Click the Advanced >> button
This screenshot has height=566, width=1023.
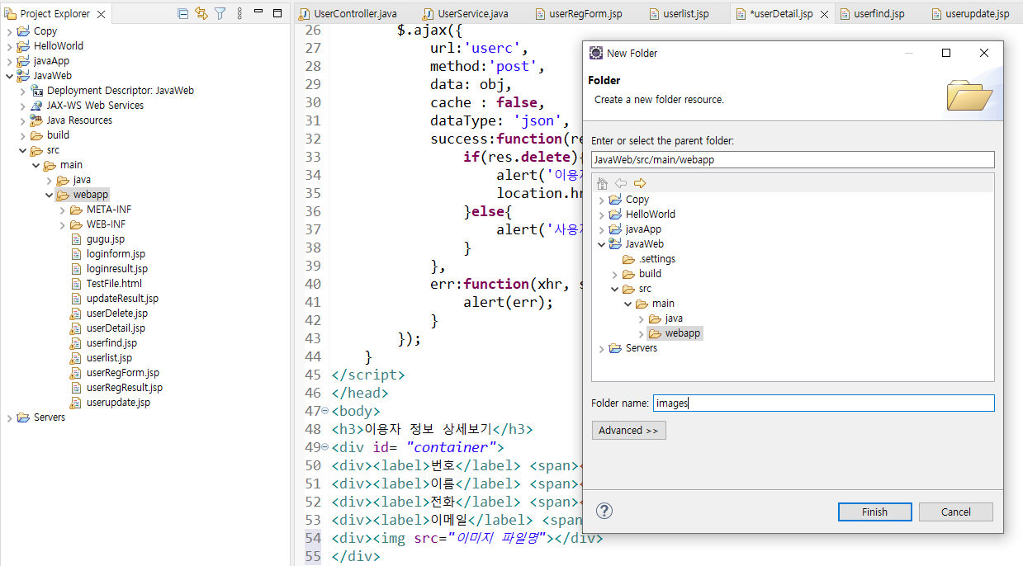pyautogui.click(x=628, y=431)
